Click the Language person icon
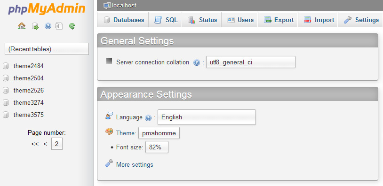 coord(109,116)
